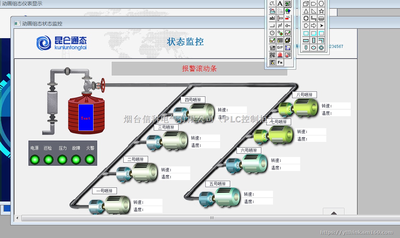Select the right-arrow shape element
Screen dimensions: 400x238
314,26
